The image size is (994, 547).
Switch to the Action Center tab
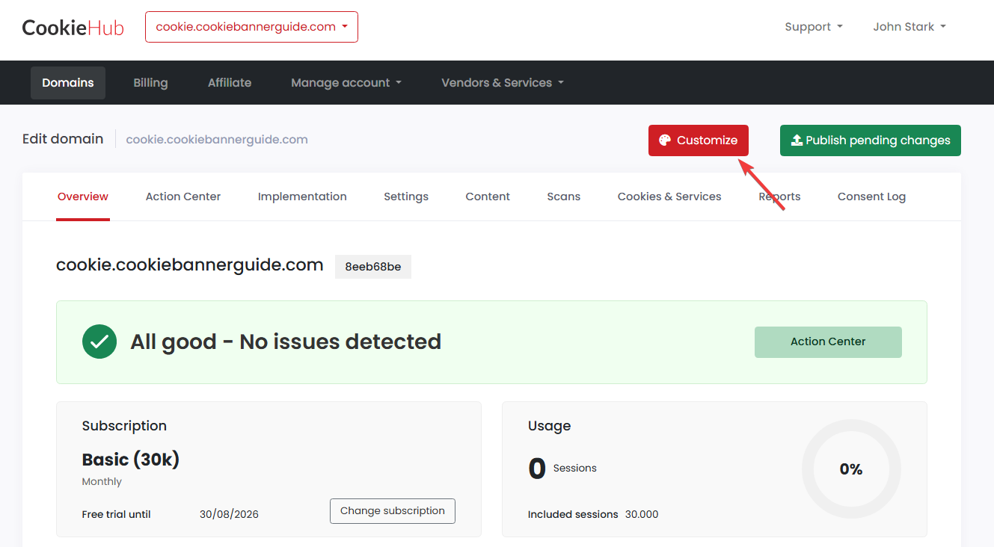[183, 197]
